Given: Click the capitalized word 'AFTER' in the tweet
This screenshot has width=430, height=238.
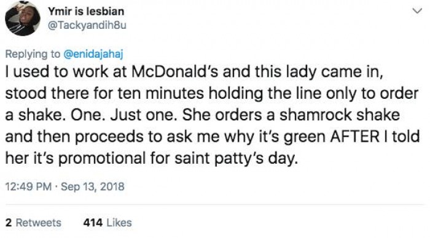Looking at the screenshot, I should pos(355,136).
